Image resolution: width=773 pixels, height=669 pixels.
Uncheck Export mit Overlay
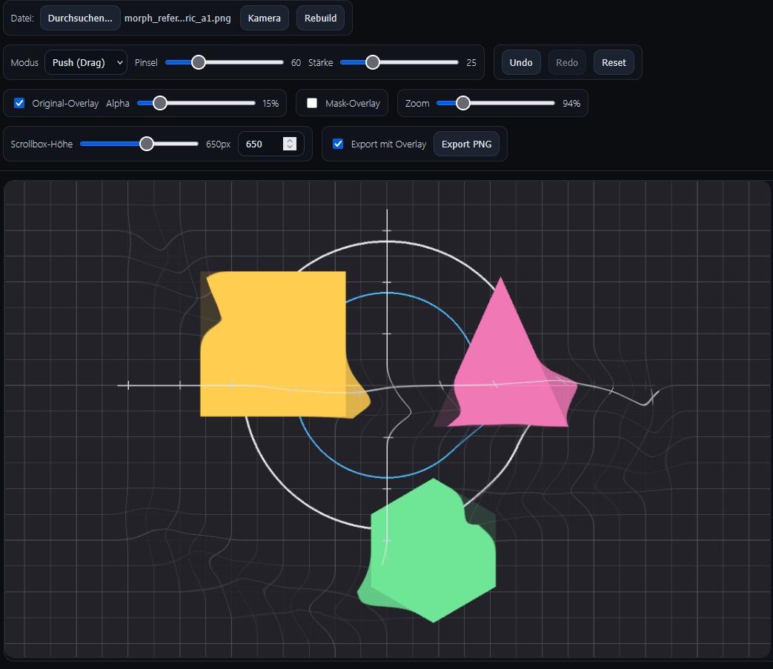pos(338,144)
